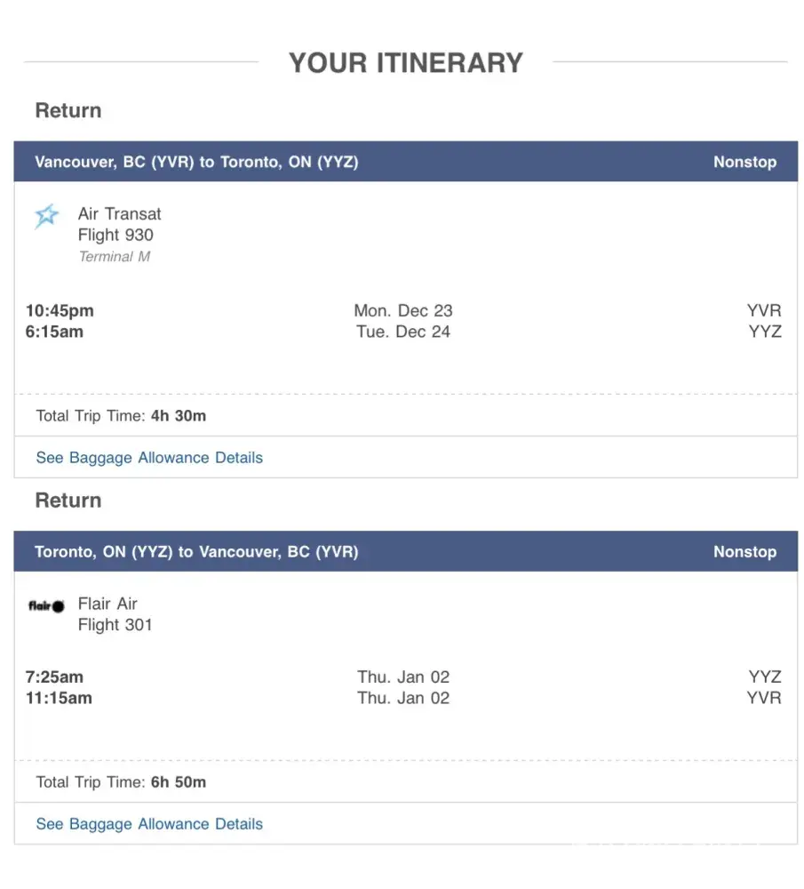This screenshot has height=889, width=804.
Task: Click the Flair Air logo
Action: tap(46, 606)
